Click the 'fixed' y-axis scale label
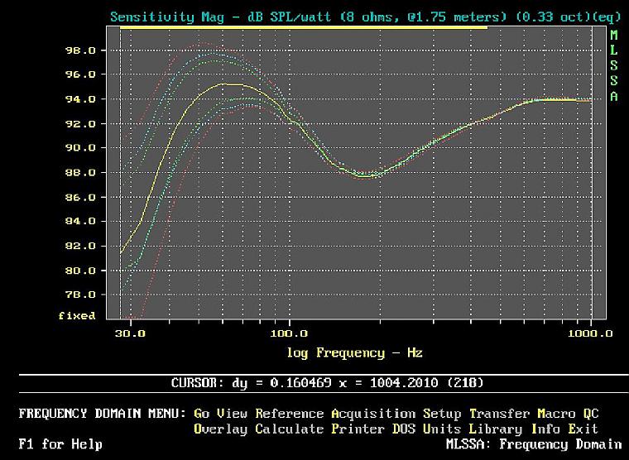 pyautogui.click(x=77, y=315)
